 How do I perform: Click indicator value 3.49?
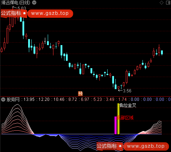click(x=110, y=99)
